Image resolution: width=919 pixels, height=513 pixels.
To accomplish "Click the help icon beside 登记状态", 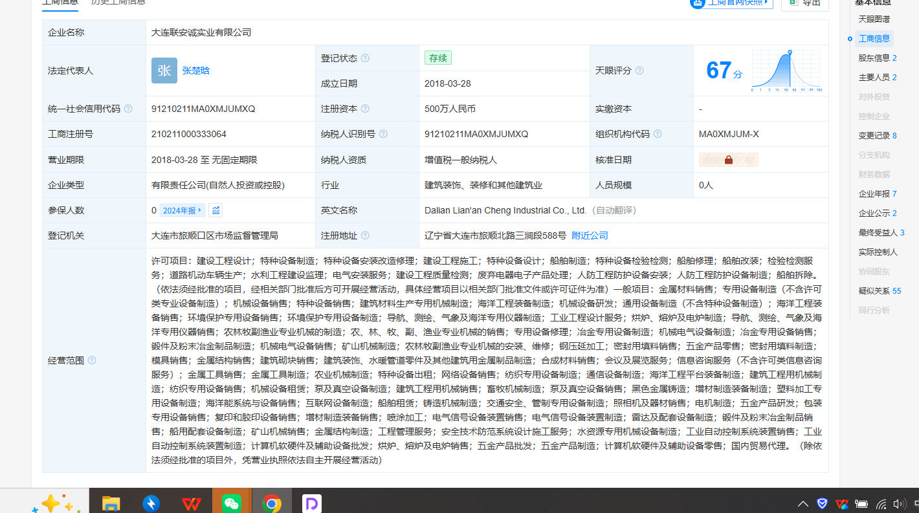I will pos(365,58).
